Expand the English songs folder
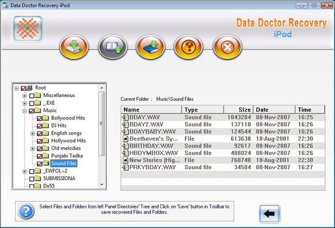This screenshot has width=335, height=228. 32,134
